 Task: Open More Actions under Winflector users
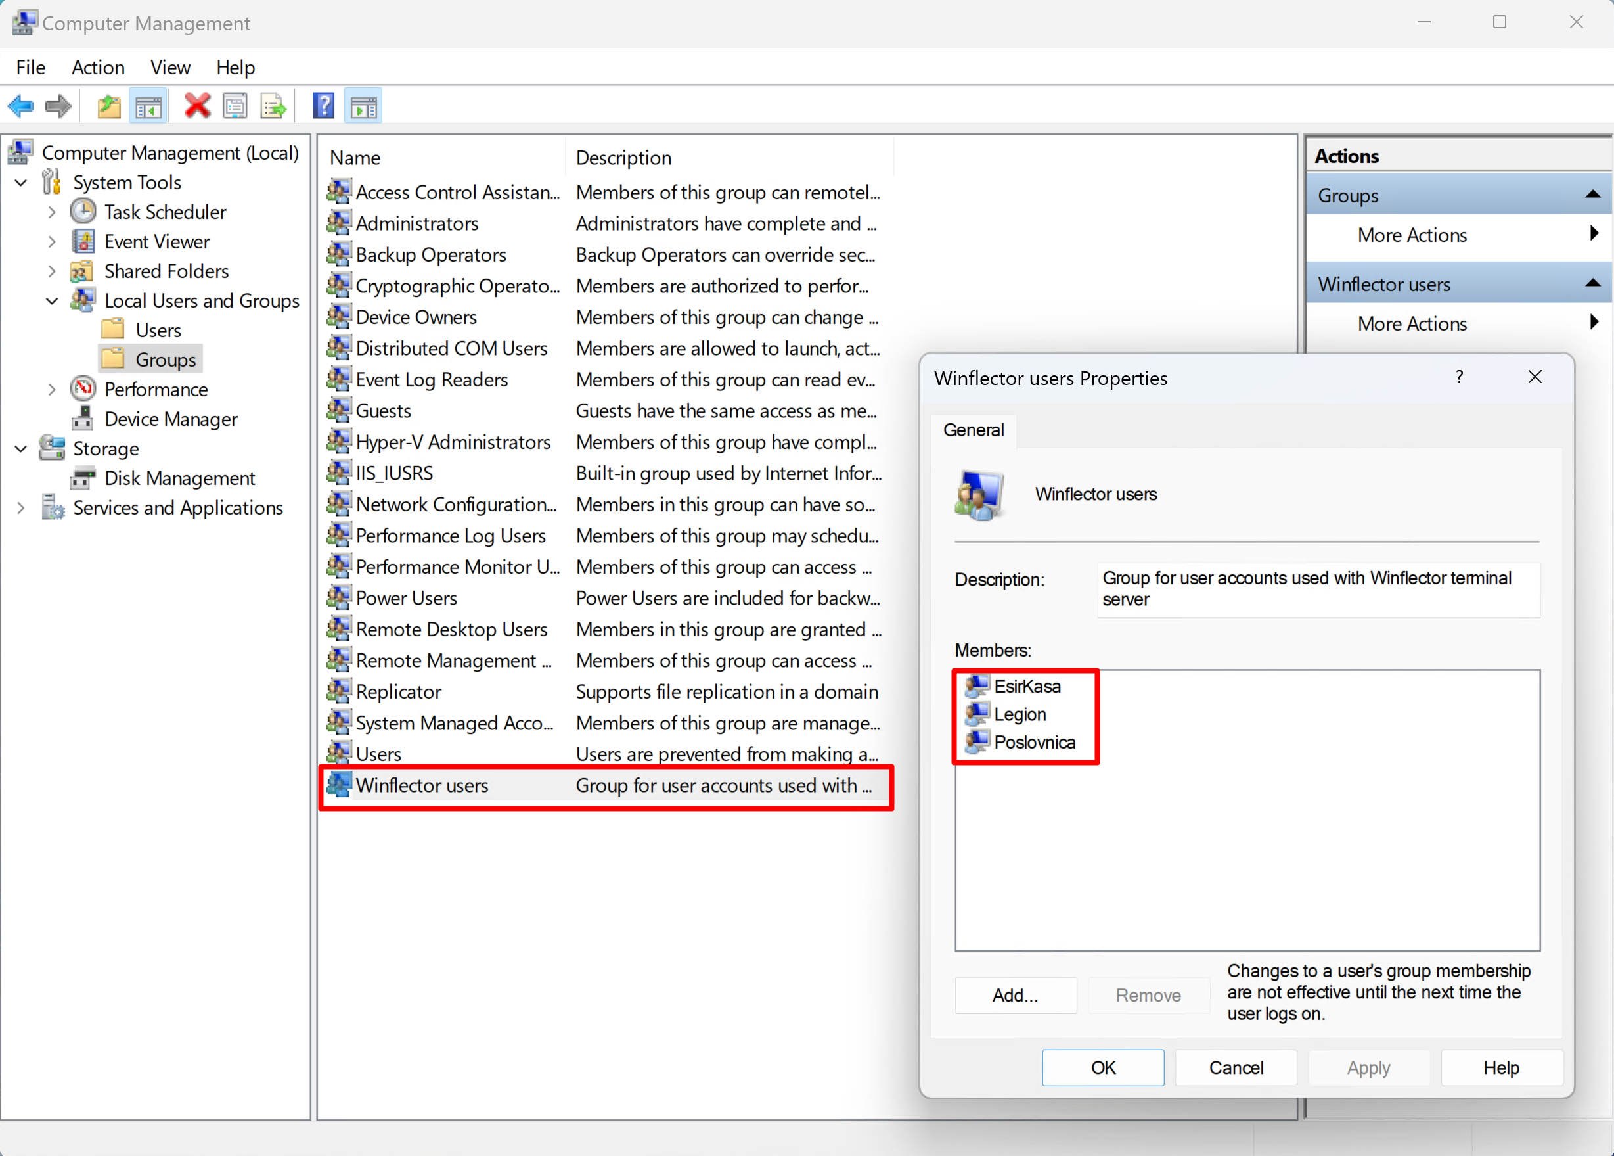(1412, 324)
